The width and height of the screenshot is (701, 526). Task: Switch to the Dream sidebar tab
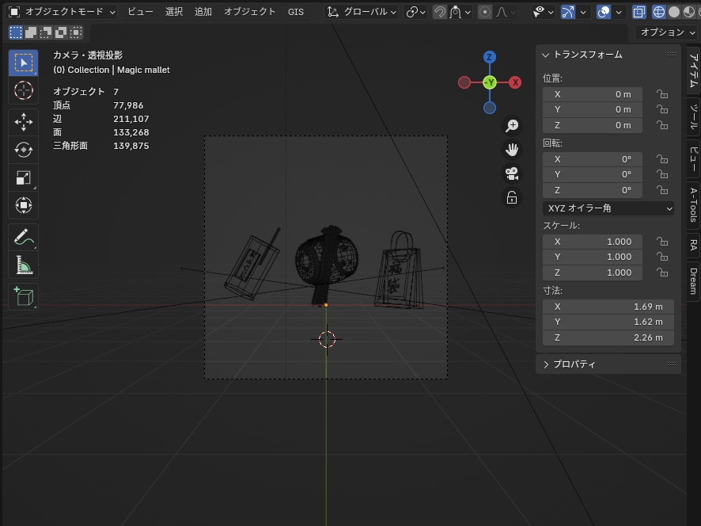pyautogui.click(x=693, y=281)
